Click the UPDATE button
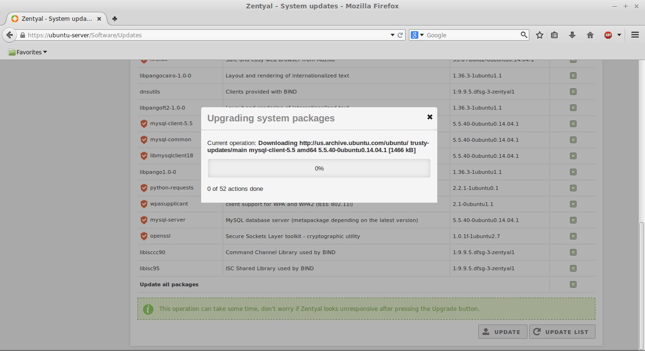The width and height of the screenshot is (645, 351). pyautogui.click(x=502, y=332)
